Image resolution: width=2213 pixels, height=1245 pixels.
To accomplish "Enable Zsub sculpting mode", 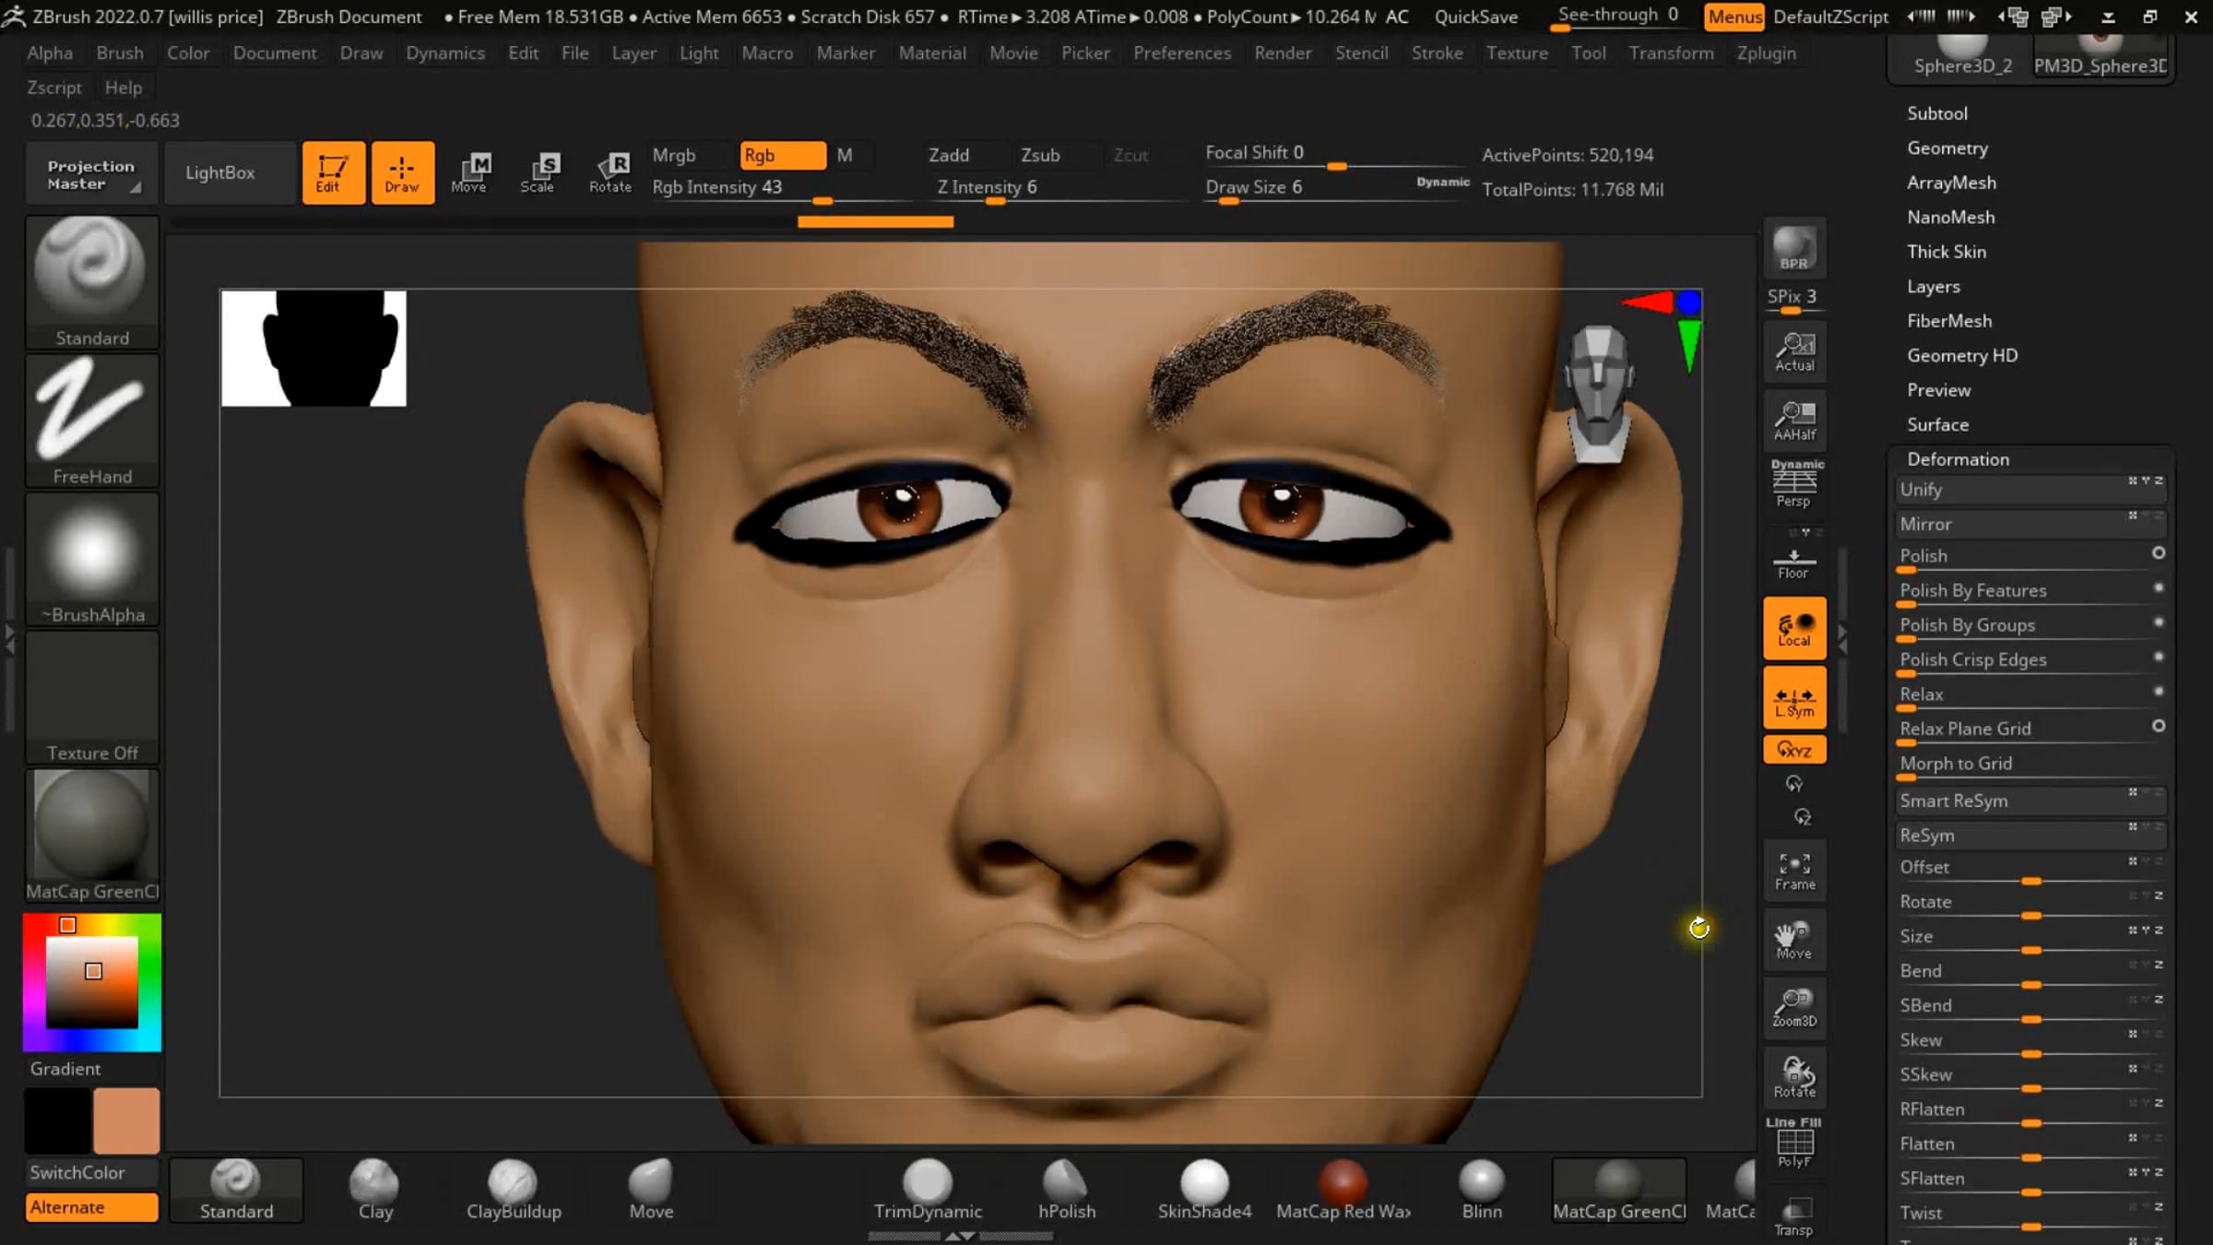I will 1040,155.
